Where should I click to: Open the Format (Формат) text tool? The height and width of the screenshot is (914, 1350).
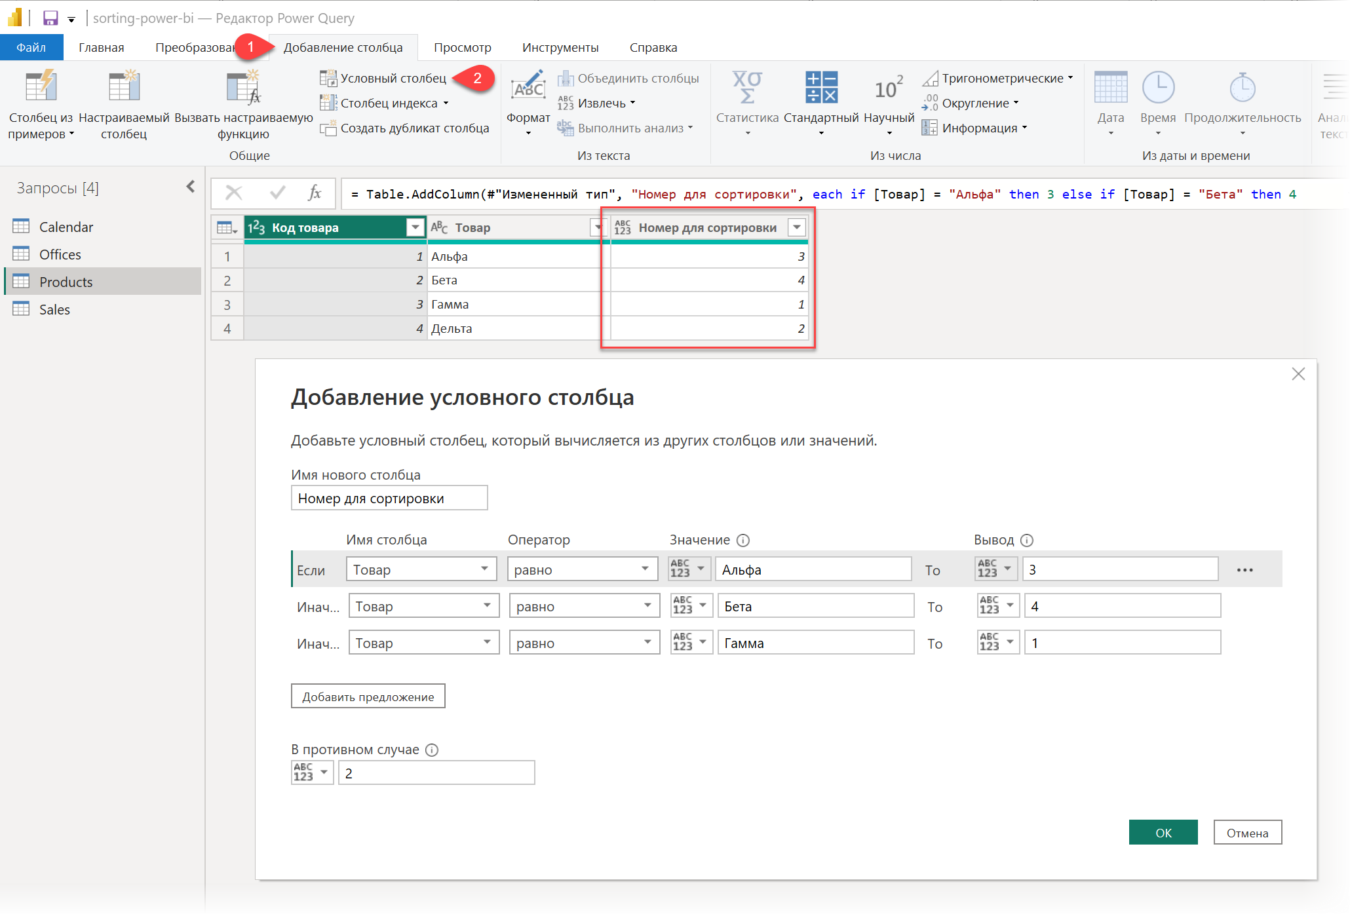(528, 88)
